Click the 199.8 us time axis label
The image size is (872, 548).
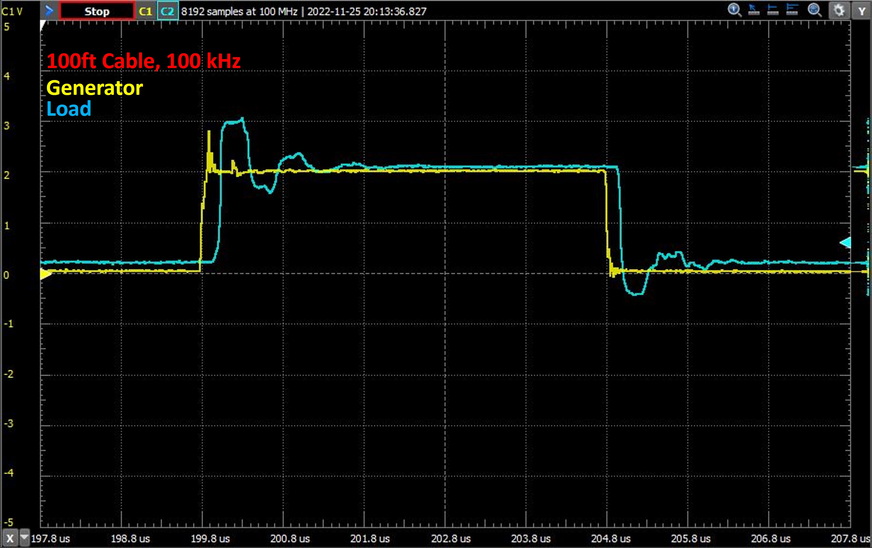tap(210, 539)
